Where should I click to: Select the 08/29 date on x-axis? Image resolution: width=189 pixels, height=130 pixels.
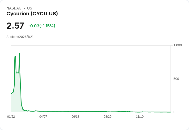coord(108,116)
